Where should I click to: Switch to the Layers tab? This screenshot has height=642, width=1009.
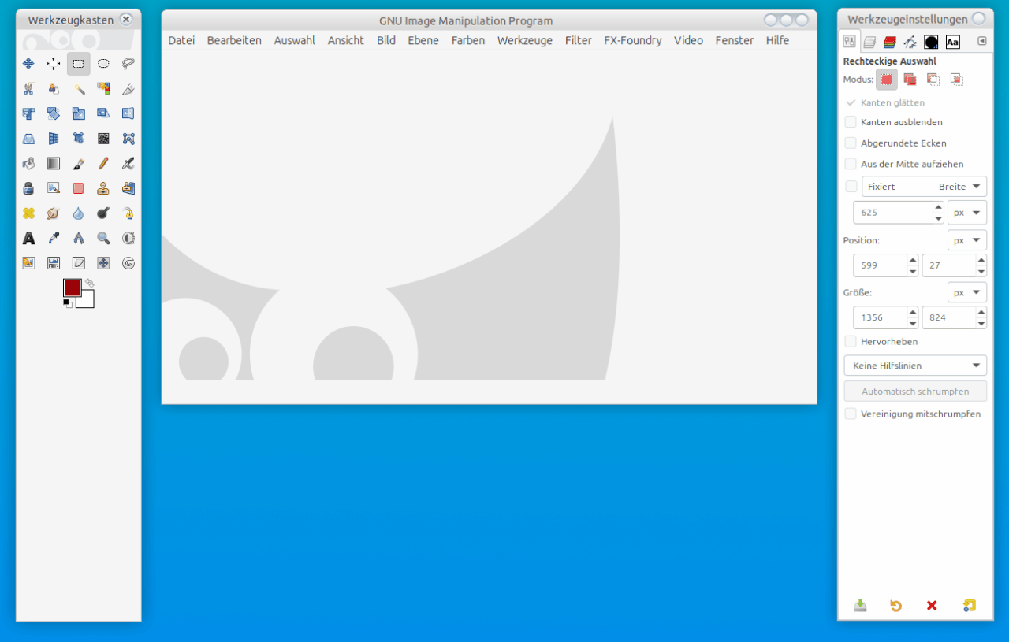[869, 42]
